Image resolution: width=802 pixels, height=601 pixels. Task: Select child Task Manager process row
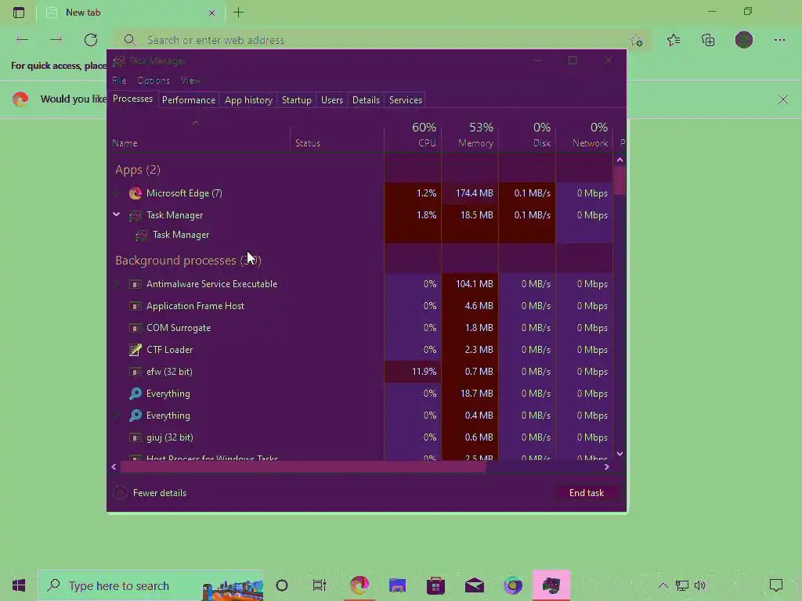(x=360, y=235)
